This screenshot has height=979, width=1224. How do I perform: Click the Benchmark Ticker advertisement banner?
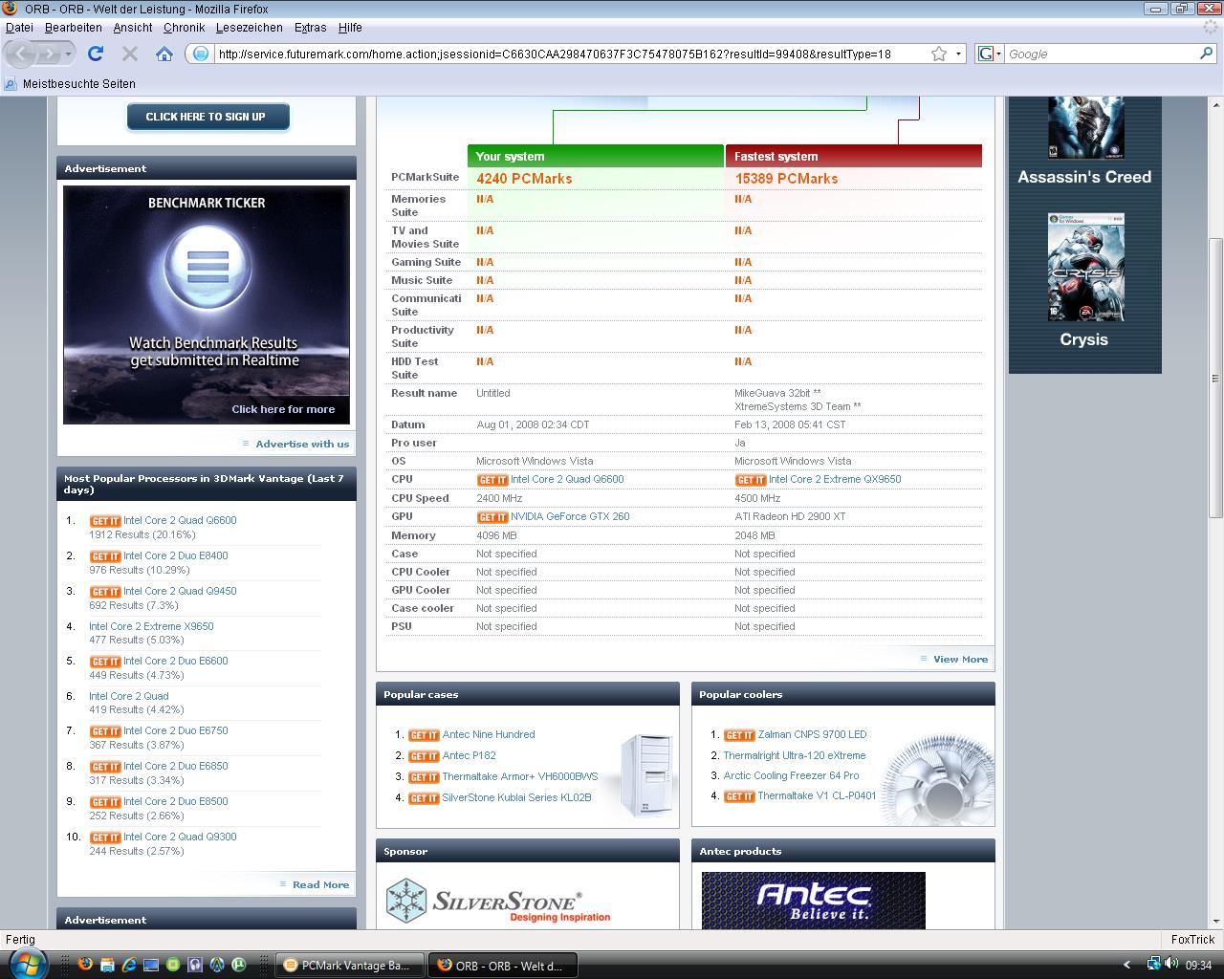(207, 305)
